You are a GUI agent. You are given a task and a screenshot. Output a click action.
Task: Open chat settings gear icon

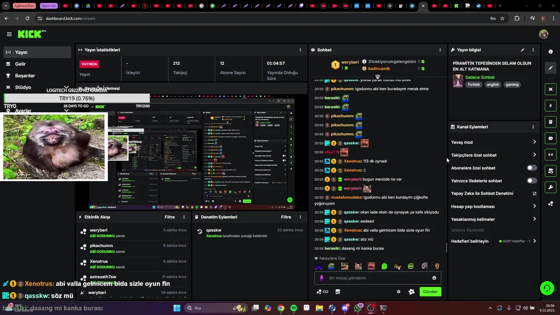click(x=399, y=292)
